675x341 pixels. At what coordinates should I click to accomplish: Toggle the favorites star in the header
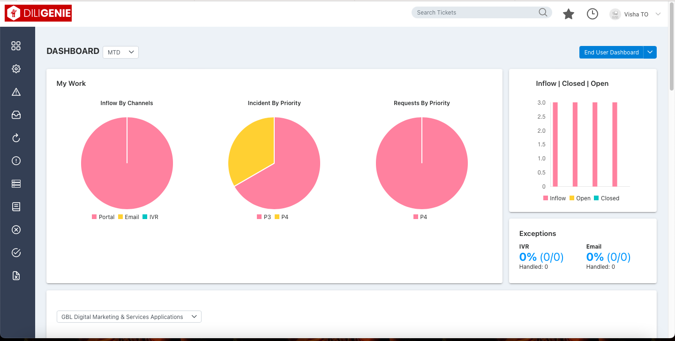pos(569,14)
